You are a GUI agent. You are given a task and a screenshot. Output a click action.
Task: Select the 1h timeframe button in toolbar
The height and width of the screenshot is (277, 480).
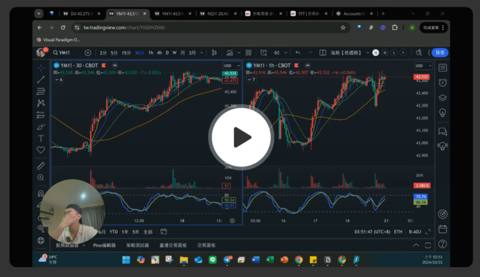(x=150, y=53)
